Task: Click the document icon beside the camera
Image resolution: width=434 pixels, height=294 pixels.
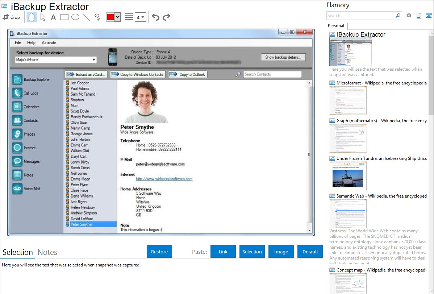Action: pos(419,16)
